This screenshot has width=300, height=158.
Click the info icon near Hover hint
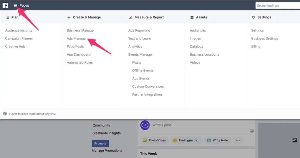(5, 114)
